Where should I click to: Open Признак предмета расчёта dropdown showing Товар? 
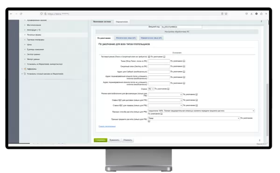tap(194, 118)
